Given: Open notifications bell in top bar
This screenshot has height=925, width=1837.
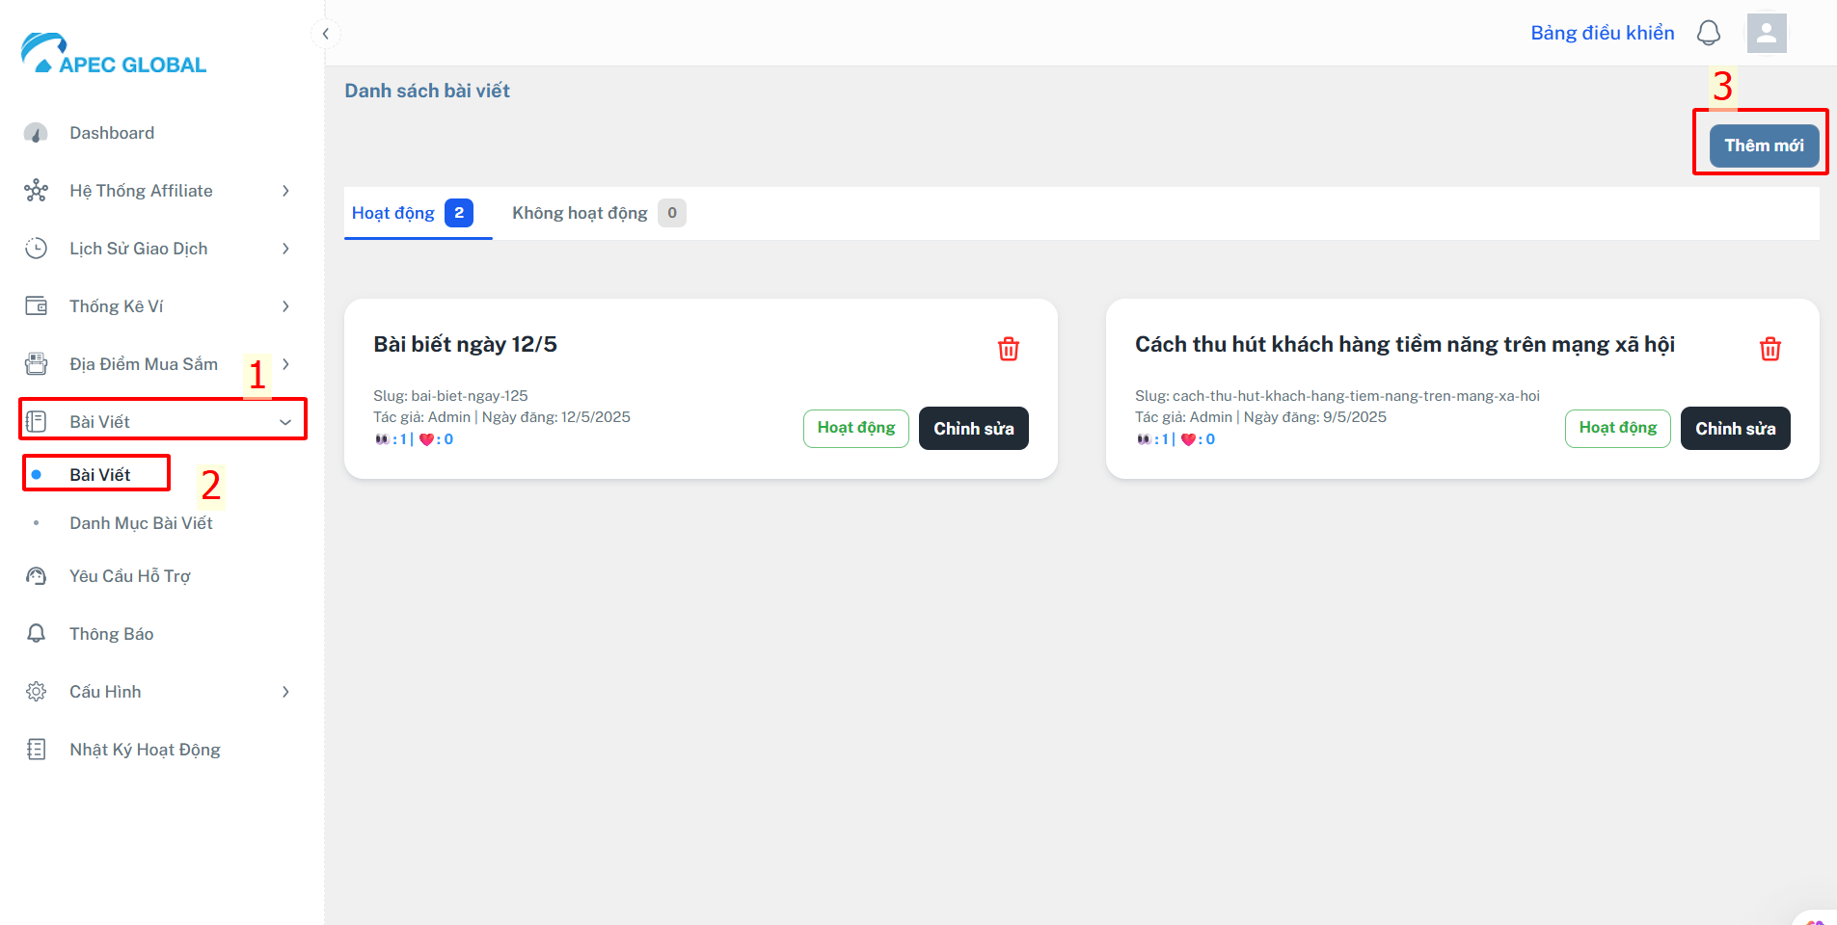Looking at the screenshot, I should point(1709,34).
